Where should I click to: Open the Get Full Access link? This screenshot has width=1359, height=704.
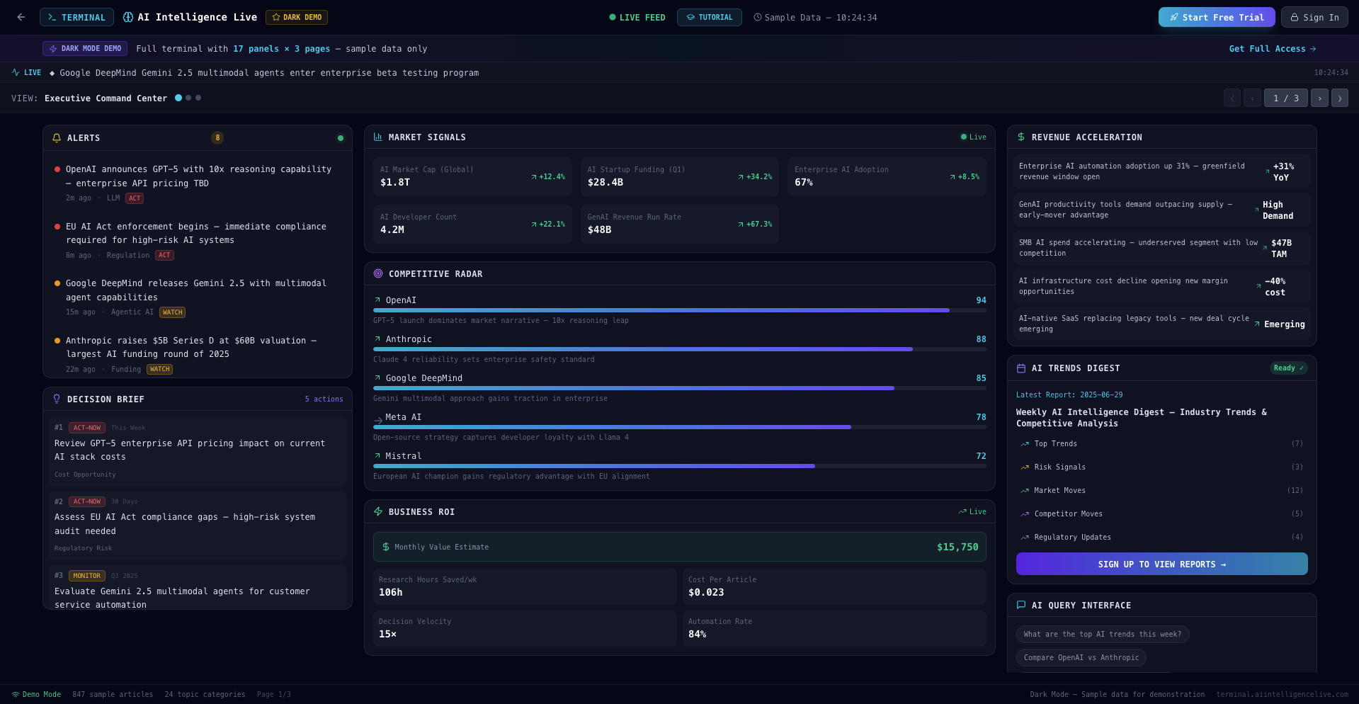tap(1271, 48)
